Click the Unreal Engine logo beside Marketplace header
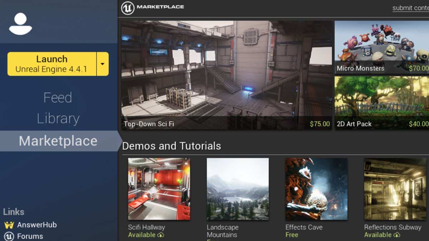Viewport: 429px width, 241px height. click(x=128, y=8)
